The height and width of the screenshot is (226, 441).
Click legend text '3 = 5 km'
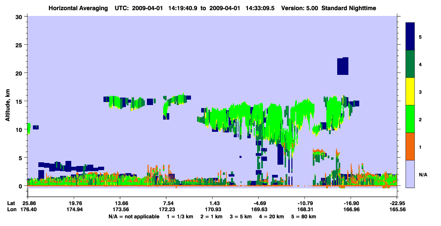pos(241,217)
